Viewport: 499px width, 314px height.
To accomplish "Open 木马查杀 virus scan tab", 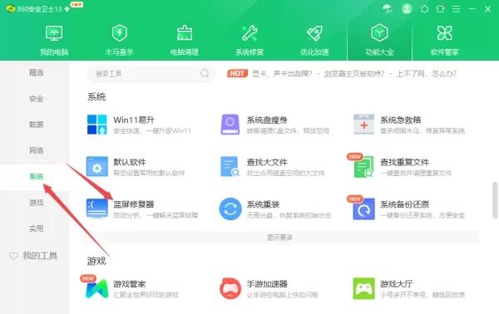I will (x=119, y=41).
